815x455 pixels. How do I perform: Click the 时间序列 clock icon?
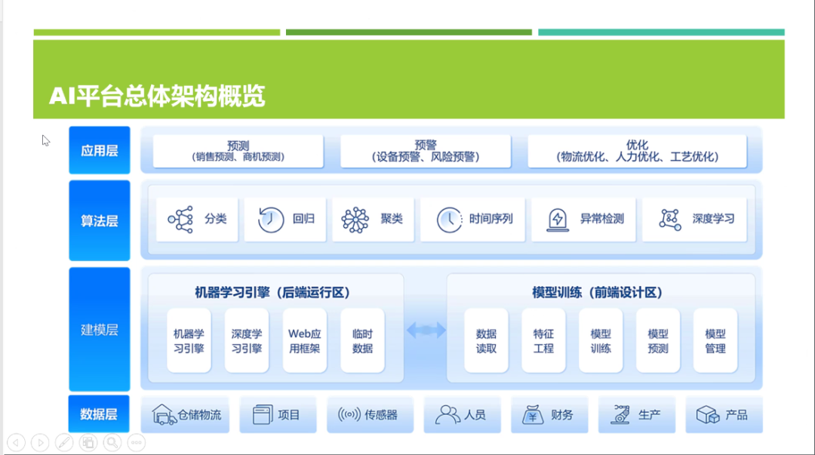tap(449, 220)
